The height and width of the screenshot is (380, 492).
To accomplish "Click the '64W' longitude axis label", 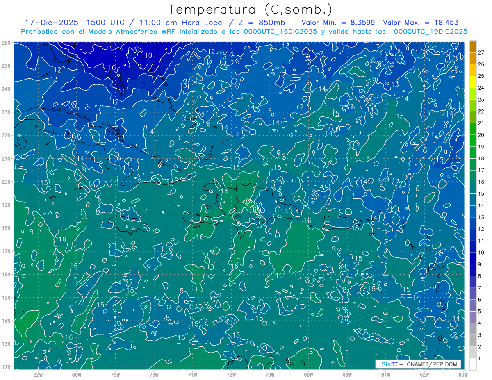I will 386,374.
